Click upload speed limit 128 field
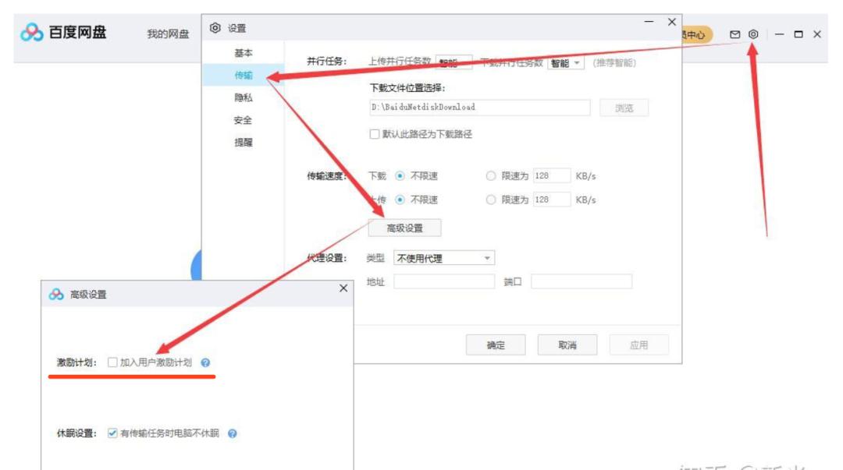The width and height of the screenshot is (843, 470). (x=552, y=200)
